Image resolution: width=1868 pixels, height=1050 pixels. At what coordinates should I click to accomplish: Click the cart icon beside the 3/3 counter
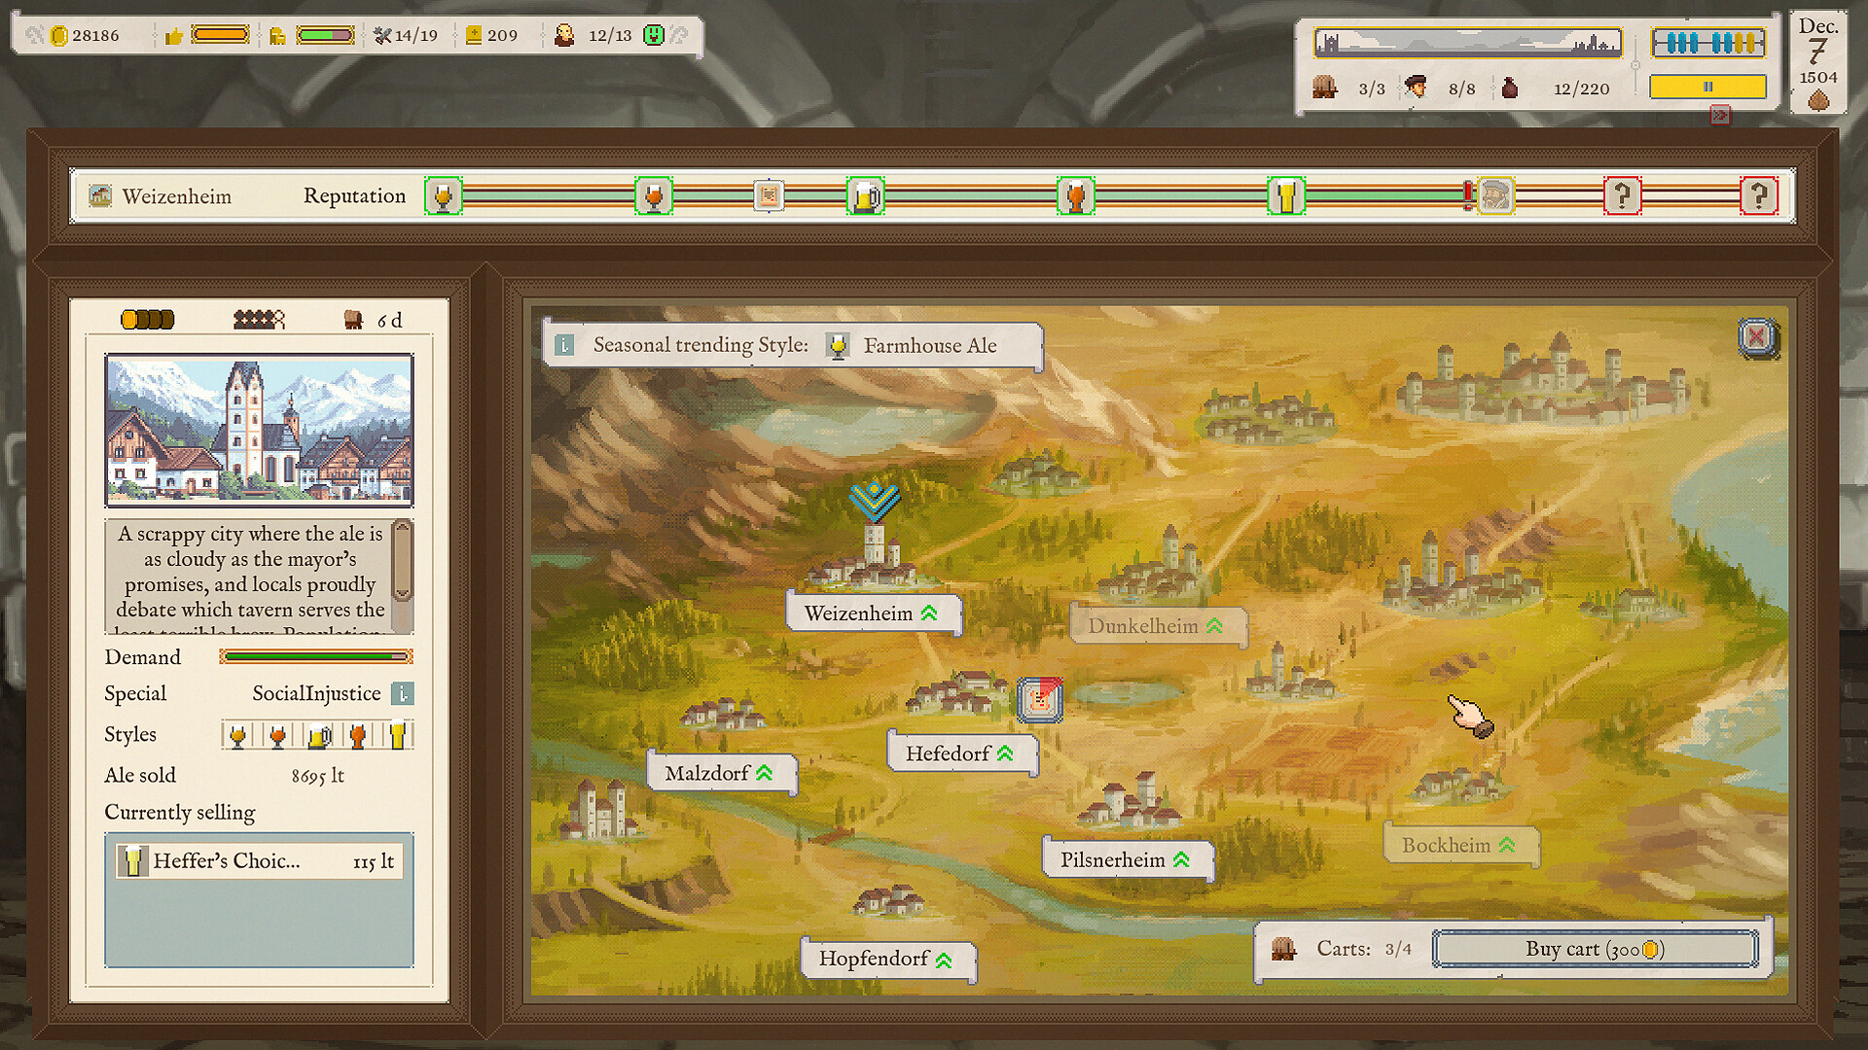[x=1324, y=87]
